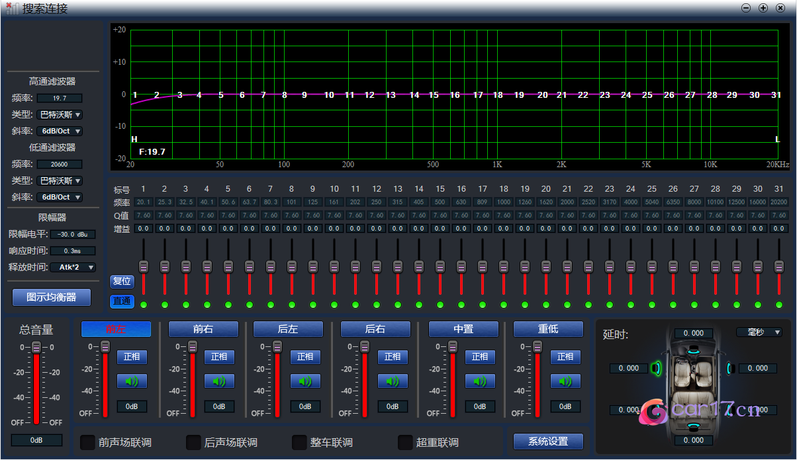The height and width of the screenshot is (460, 797).
Task: Switch to the 后左 channel
Action: pyautogui.click(x=288, y=329)
